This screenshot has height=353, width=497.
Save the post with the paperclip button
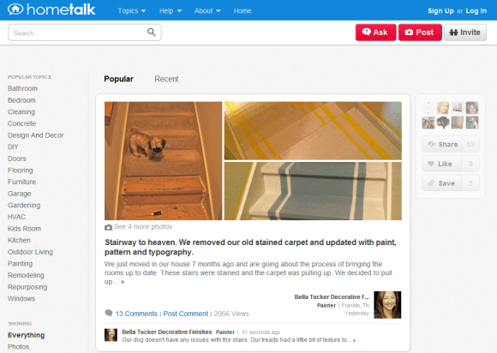point(442,183)
